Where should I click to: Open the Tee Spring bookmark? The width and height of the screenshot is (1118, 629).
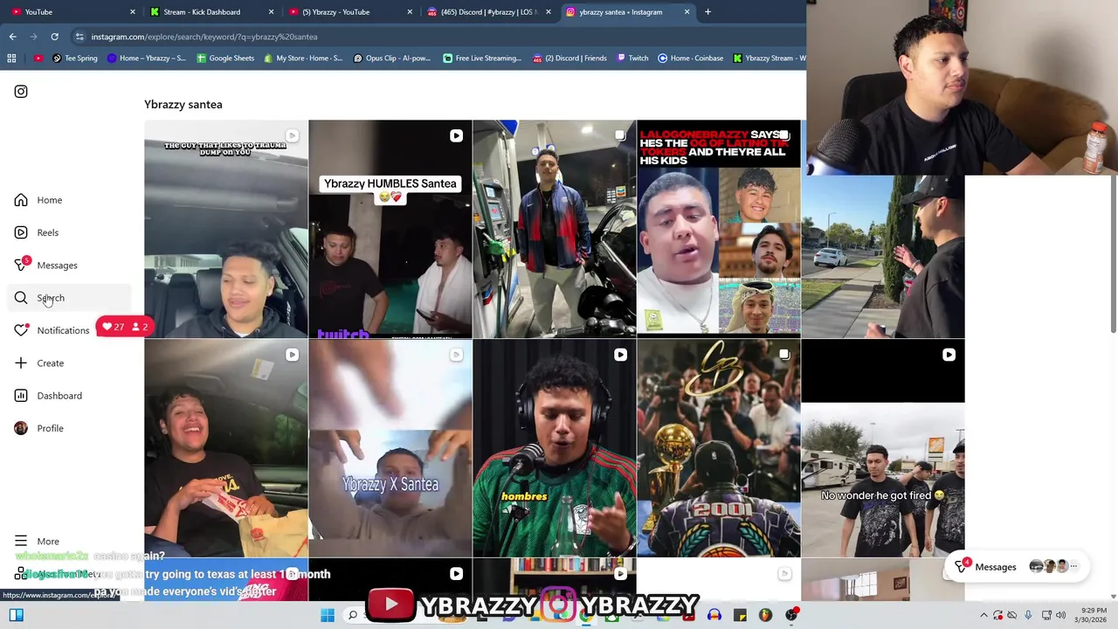75,58
